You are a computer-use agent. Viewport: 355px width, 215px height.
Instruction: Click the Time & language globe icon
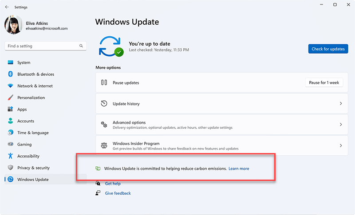point(10,132)
